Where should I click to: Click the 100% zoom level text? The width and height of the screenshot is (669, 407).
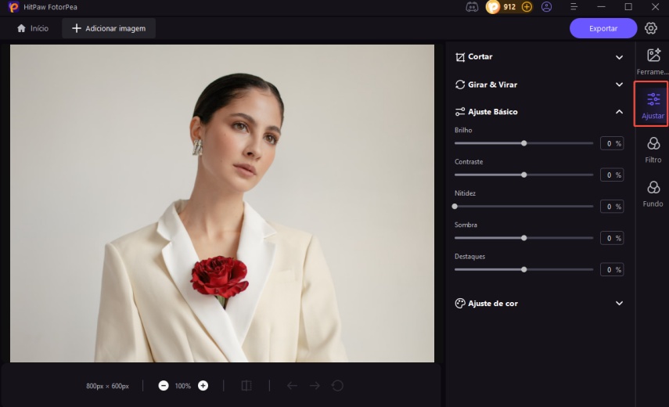click(x=182, y=386)
